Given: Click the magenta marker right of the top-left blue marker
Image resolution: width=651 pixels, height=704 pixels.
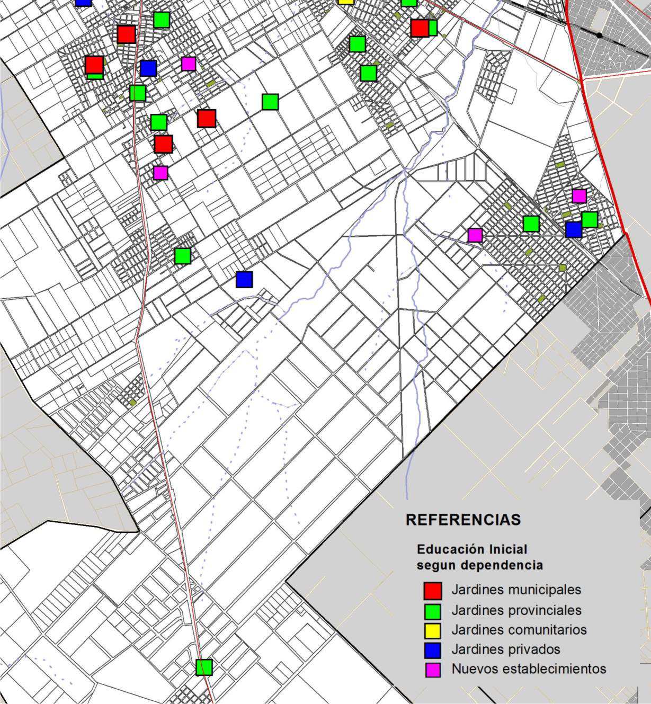Looking at the screenshot, I should (x=189, y=64).
